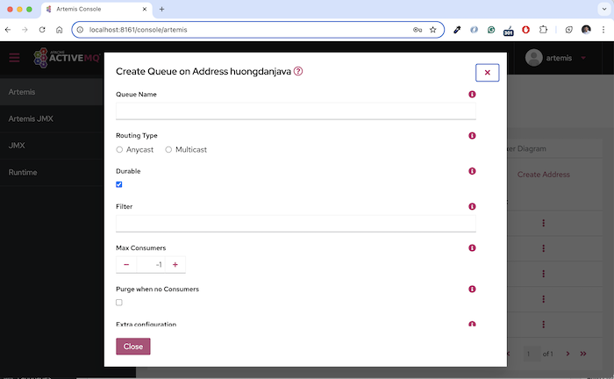Viewport: 614px width, 379px height.
Task: Go to last page in pagination
Action: pos(583,354)
